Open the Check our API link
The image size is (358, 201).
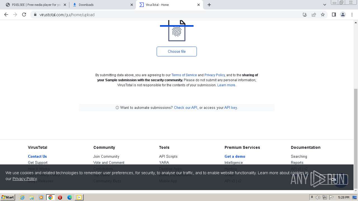coord(185,107)
